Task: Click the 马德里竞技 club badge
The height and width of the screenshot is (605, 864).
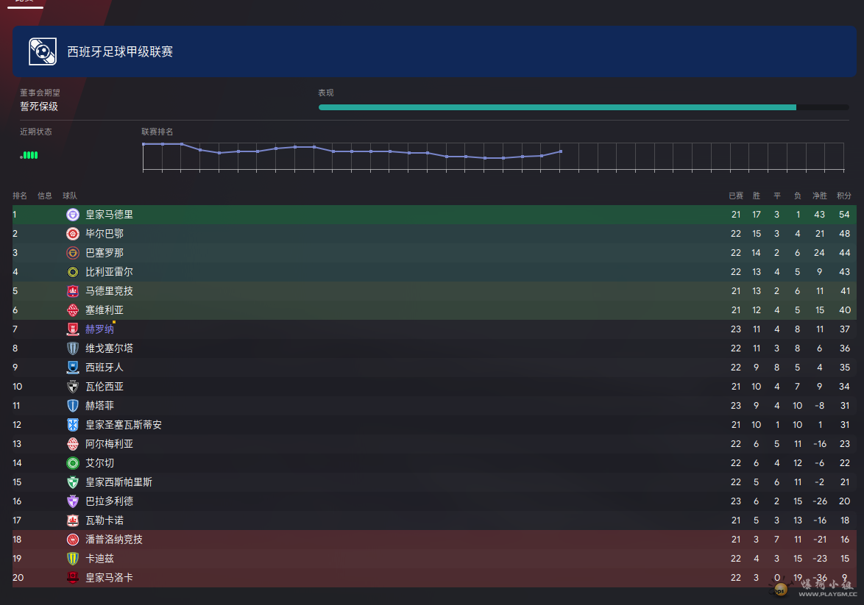Action: point(73,291)
